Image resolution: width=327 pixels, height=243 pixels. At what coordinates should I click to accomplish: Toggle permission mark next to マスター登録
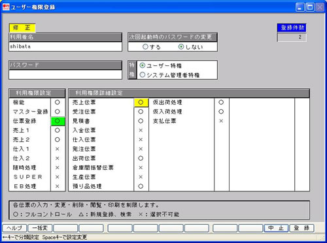coord(58,112)
